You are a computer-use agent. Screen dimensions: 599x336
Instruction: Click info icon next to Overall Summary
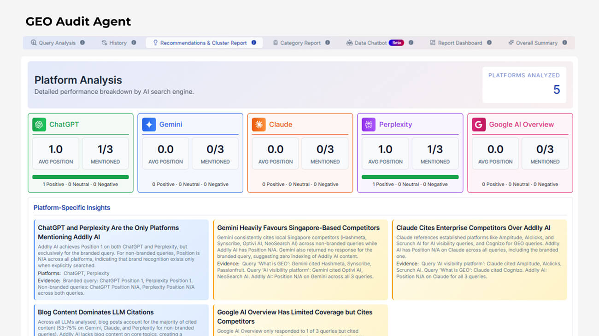(x=565, y=43)
